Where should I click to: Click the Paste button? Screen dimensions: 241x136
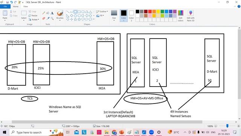5,14
